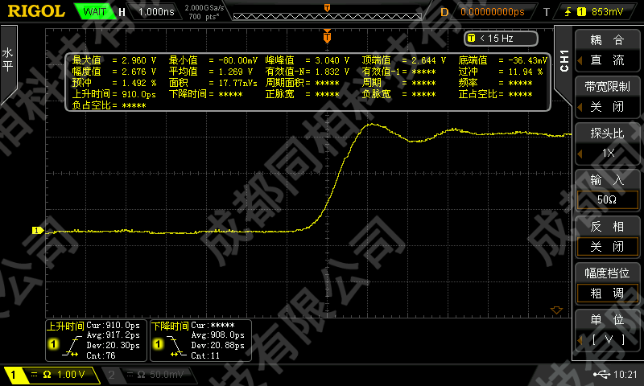Click the USB connection icon
This screenshot has width=644, height=386.
coord(600,375)
